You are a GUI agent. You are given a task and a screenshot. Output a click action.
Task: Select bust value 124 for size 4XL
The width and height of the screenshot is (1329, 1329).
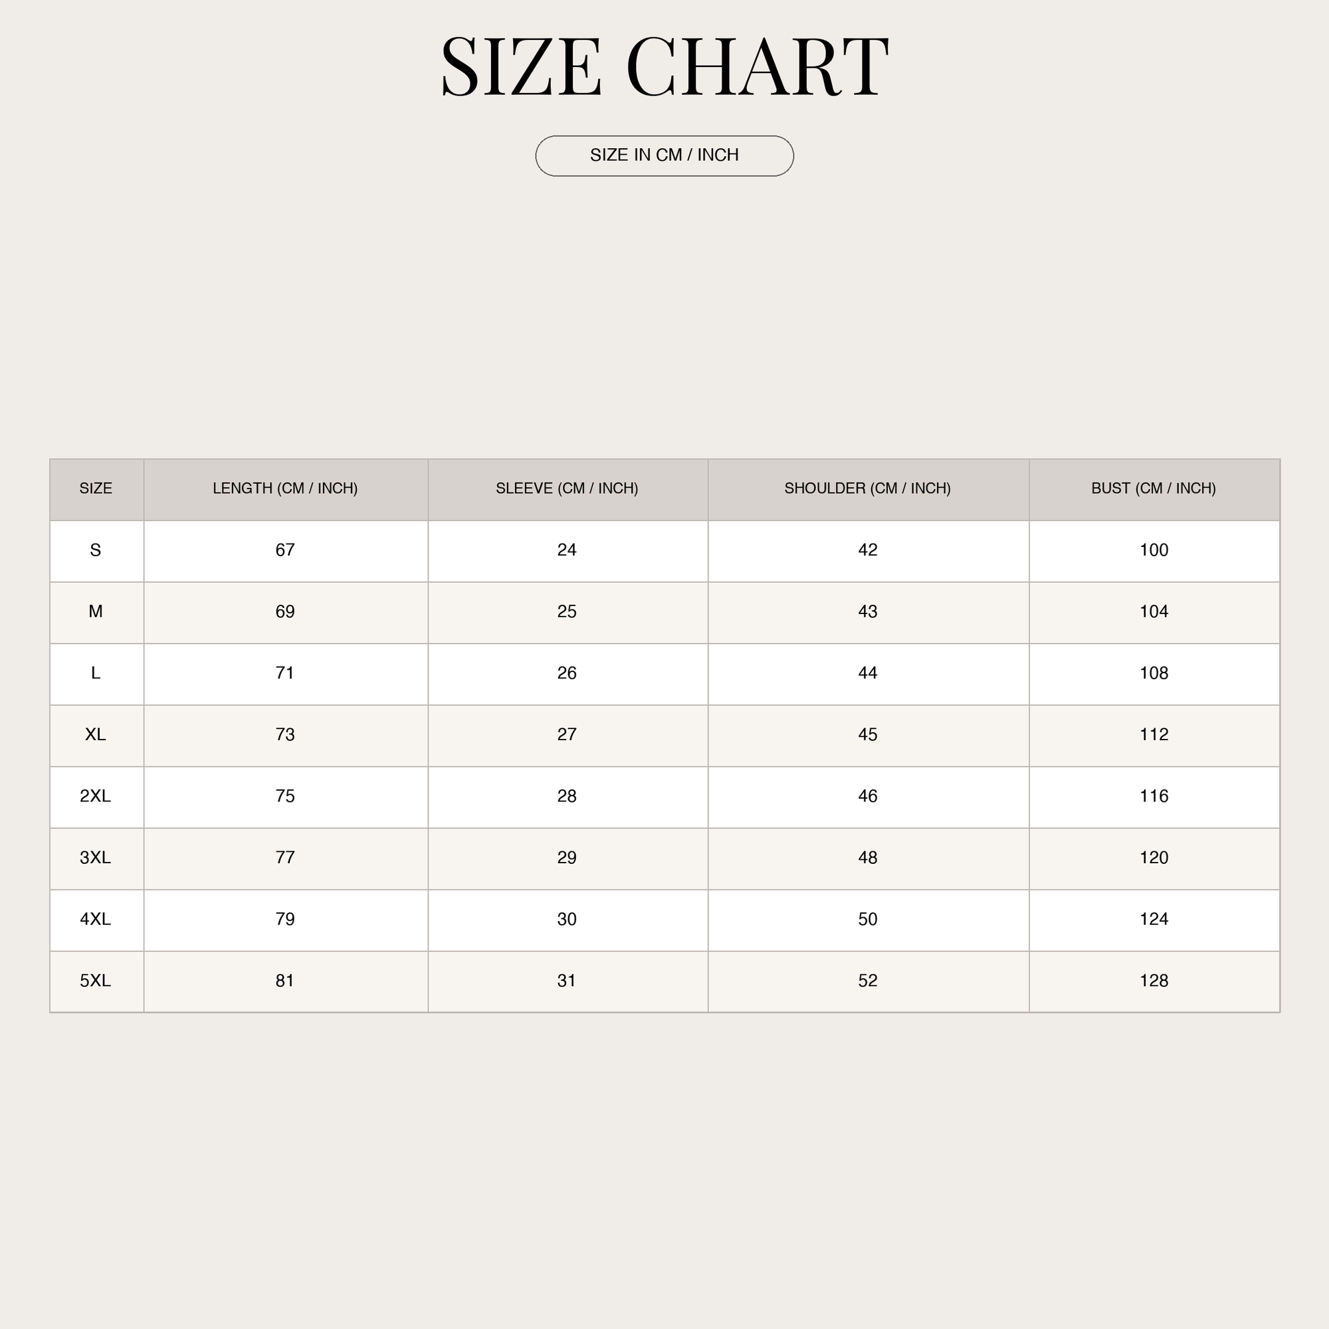[x=1154, y=919]
